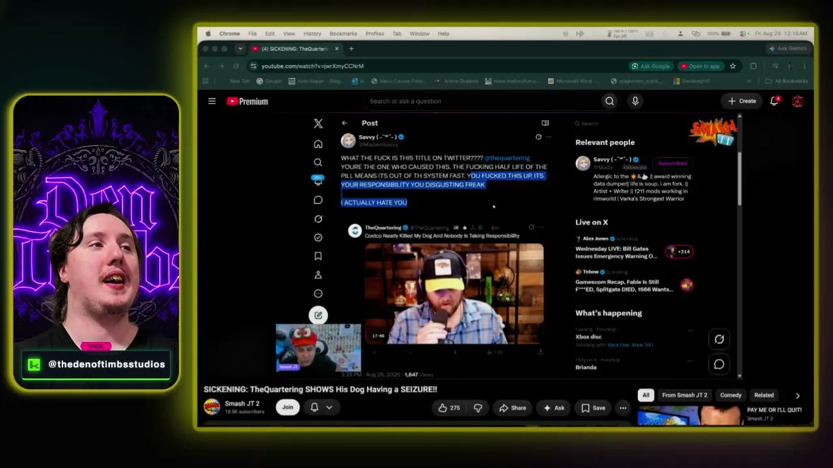
Task: Click the X logo in the video
Action: (318, 123)
